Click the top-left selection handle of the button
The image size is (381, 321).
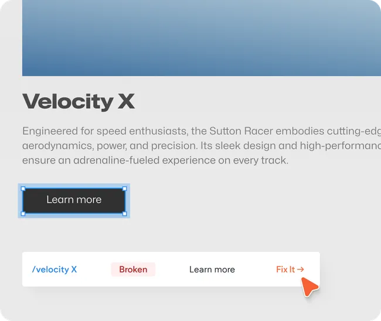click(23, 189)
